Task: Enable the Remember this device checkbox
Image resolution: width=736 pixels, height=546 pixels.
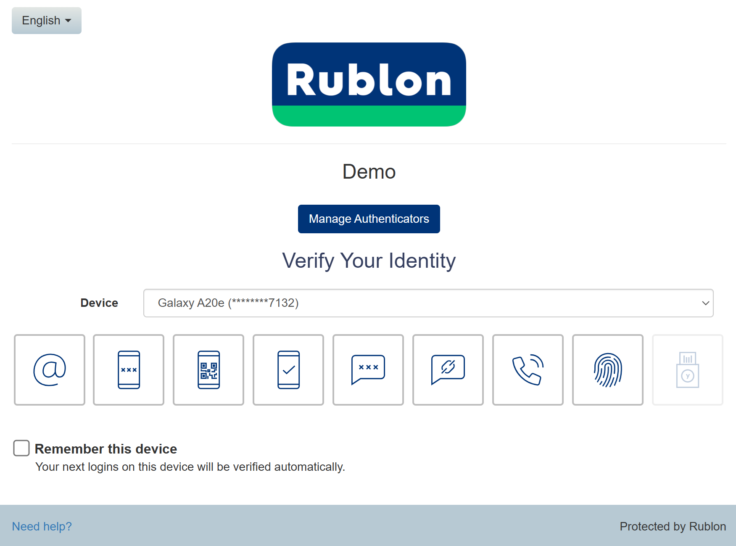Action: tap(21, 448)
